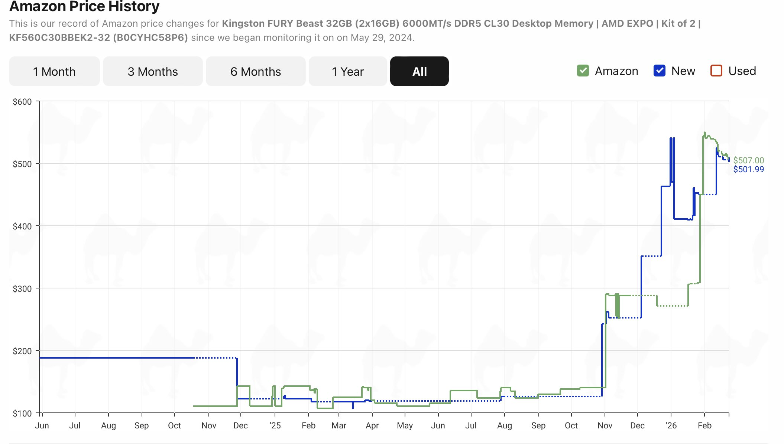Click the All time range button
The width and height of the screenshot is (784, 444).
pos(419,71)
